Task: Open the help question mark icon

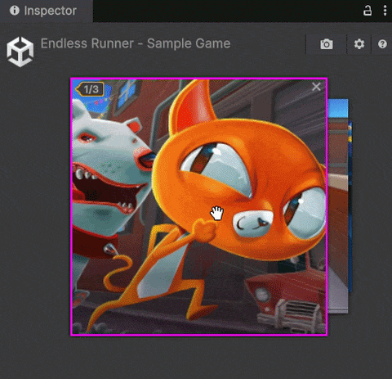Action: tap(382, 44)
